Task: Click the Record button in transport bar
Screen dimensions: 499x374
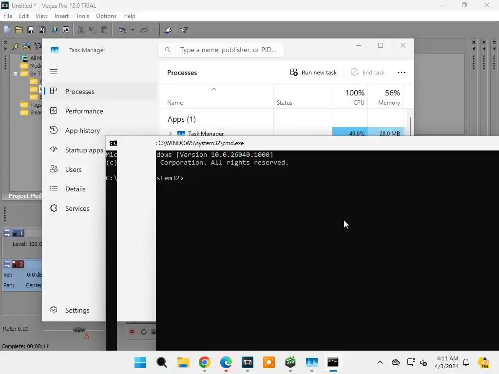Action: pyautogui.click(x=132, y=332)
